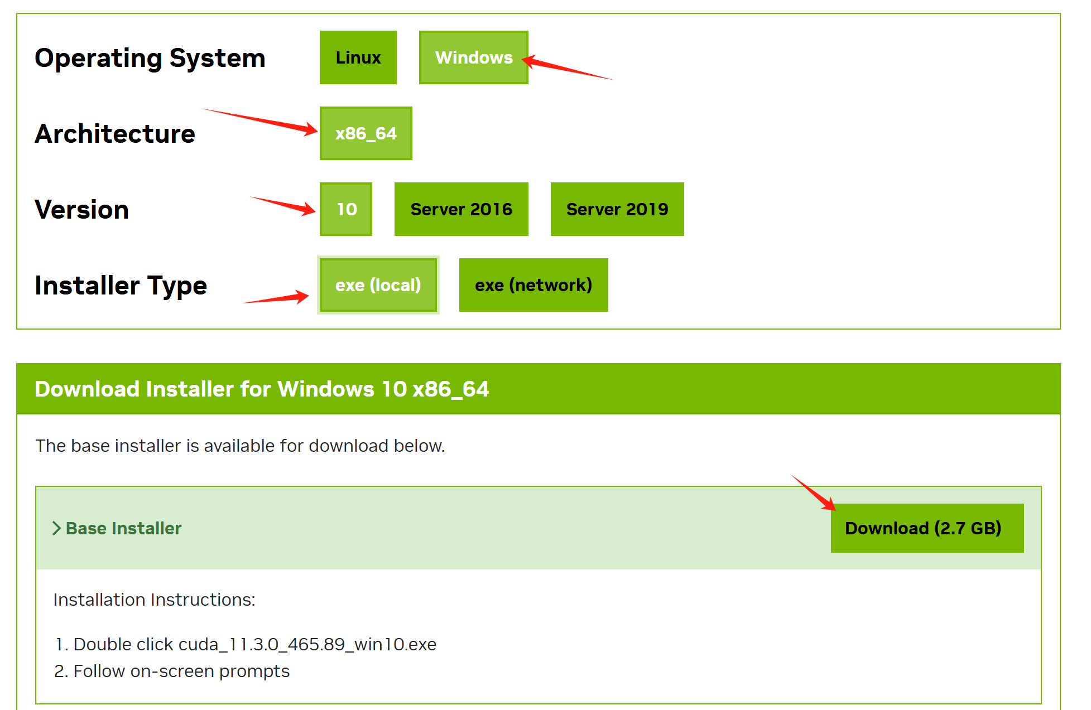Select the Server 2016 version
The image size is (1091, 710).
pos(461,209)
